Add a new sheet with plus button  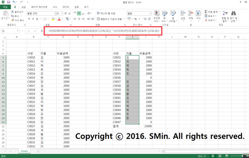(x=38, y=151)
